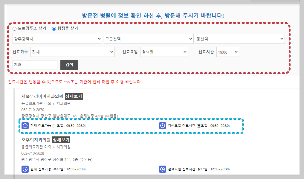Expand the 진료과목 department dropdown

pyautogui.click(x=72, y=52)
